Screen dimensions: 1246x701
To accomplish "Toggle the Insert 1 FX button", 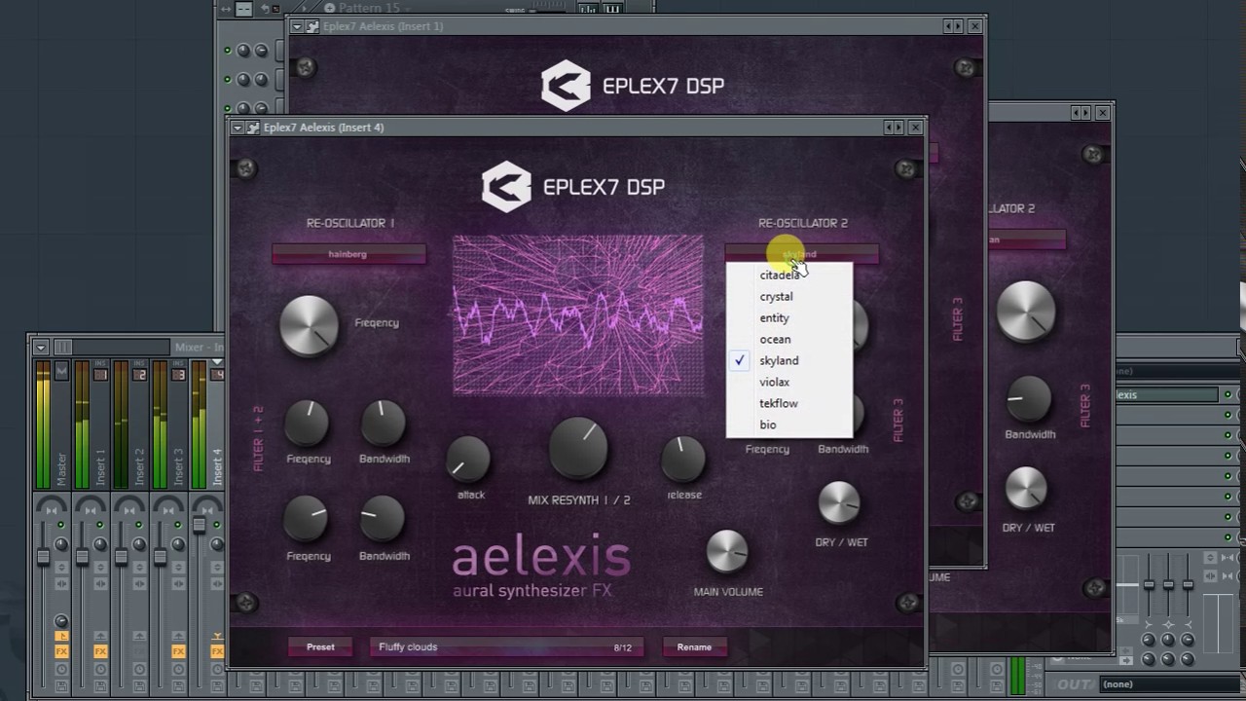I will click(100, 651).
